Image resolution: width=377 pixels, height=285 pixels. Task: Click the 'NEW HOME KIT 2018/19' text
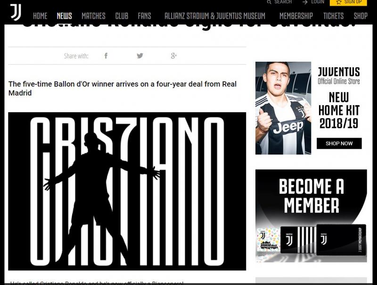point(339,110)
